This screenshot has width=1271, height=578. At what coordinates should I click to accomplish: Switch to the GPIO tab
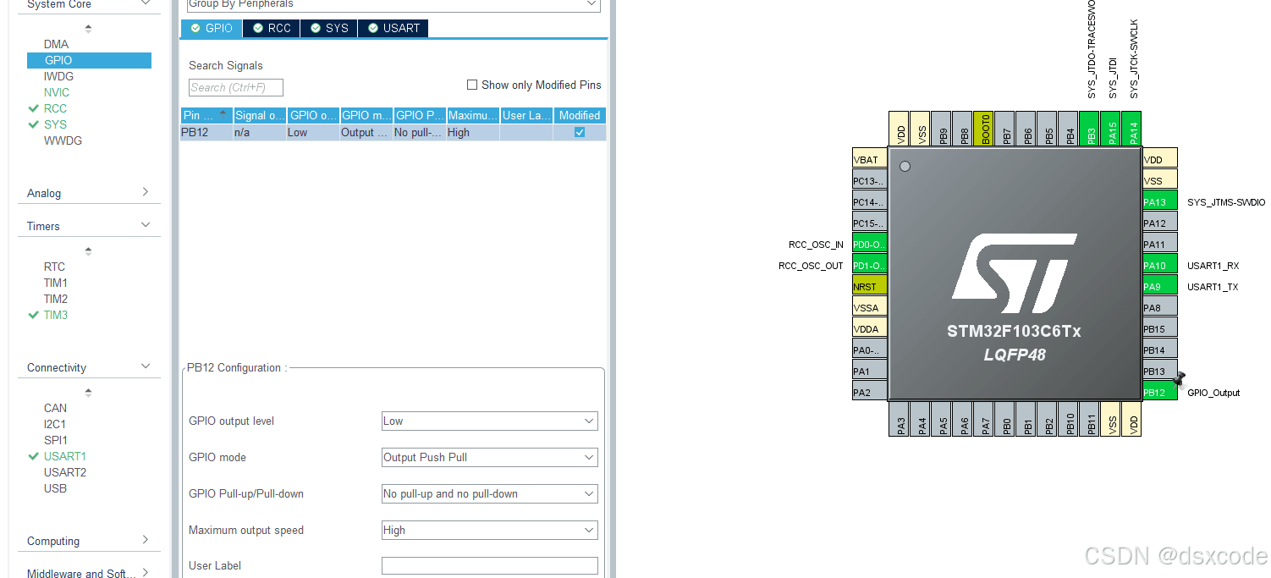(212, 28)
